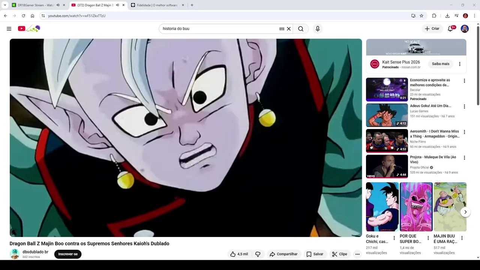Bookmark this page with star

421,16
